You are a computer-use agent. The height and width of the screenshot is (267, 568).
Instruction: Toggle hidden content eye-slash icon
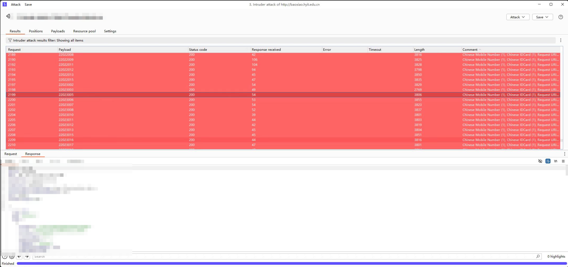click(540, 161)
